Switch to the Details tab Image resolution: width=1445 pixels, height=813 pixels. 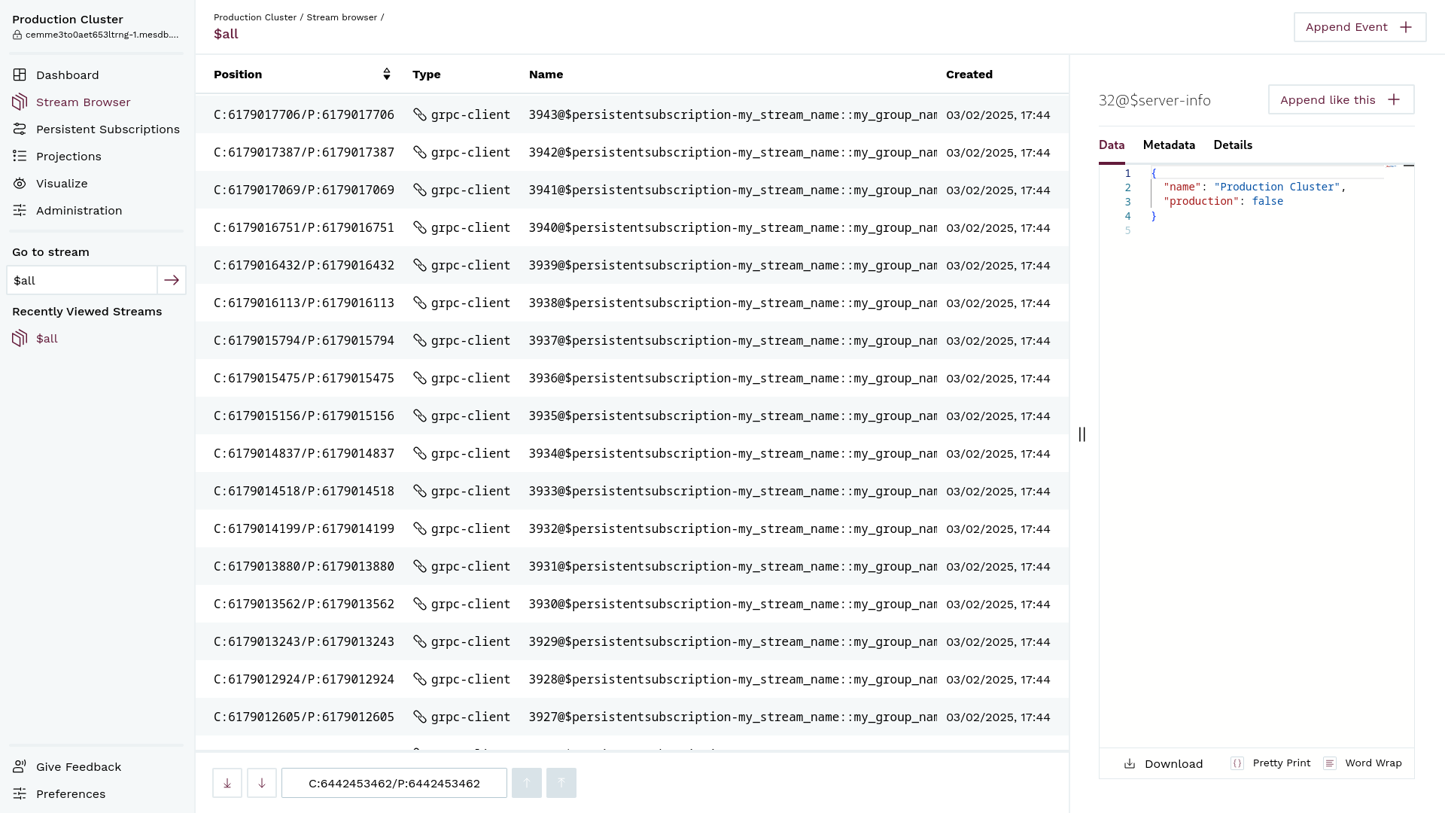1233,145
